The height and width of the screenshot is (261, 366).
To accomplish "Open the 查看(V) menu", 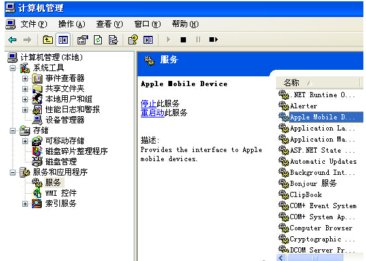I will tap(109, 24).
